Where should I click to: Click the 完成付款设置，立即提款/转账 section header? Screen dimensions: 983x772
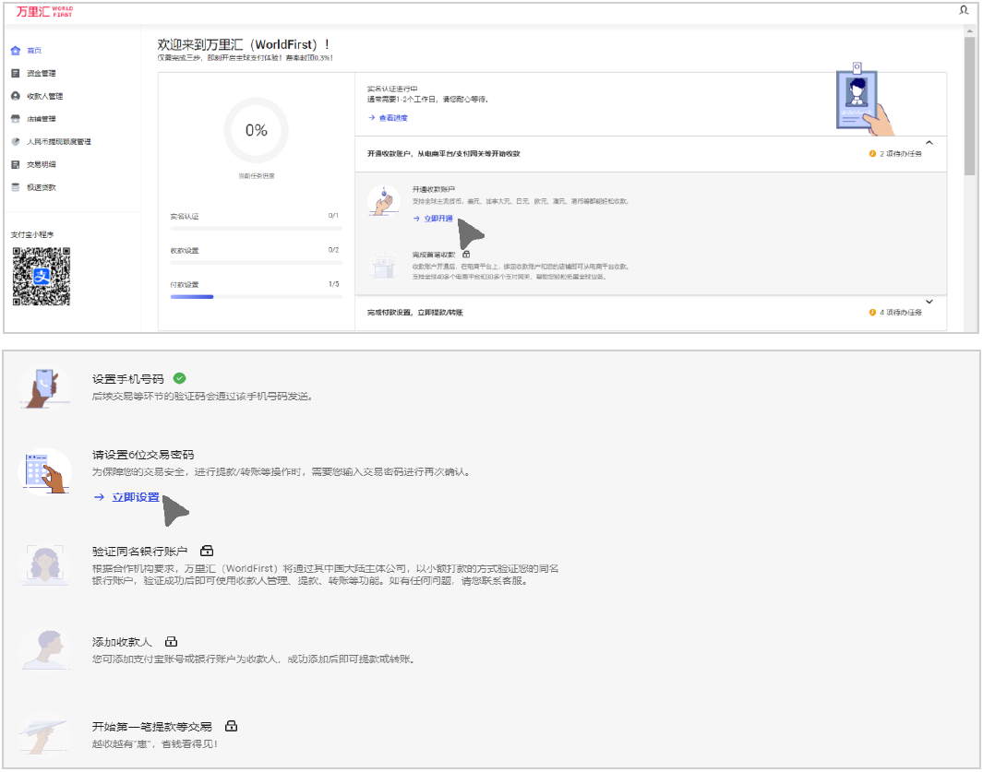coord(651,312)
